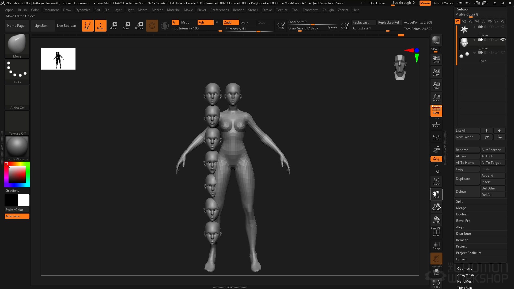Enable the PolyF line fill icon
Viewport: 514px width, 289px height.
tap(436, 232)
